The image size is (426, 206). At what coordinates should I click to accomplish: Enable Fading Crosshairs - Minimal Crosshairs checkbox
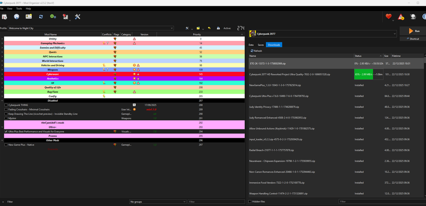tap(6, 109)
